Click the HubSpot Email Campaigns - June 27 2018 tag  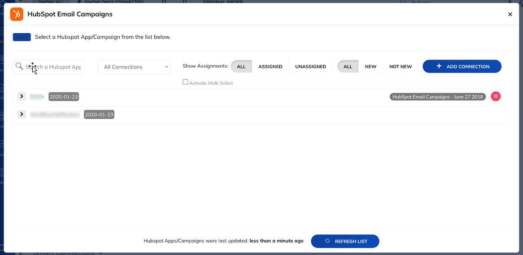[438, 97]
